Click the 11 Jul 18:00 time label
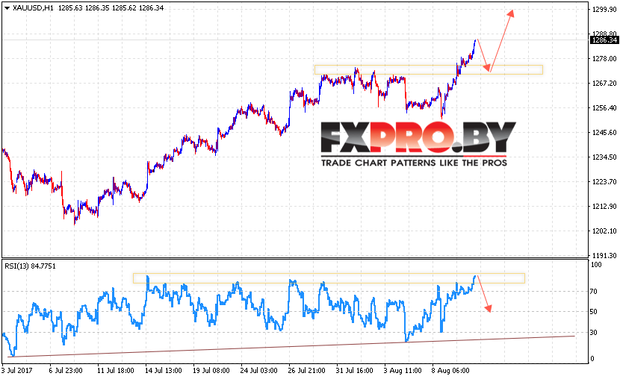Image resolution: width=620 pixels, height=379 pixels. (x=116, y=371)
